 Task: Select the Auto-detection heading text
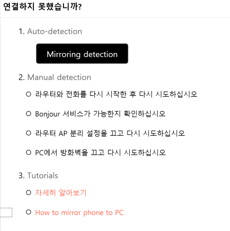(54, 31)
